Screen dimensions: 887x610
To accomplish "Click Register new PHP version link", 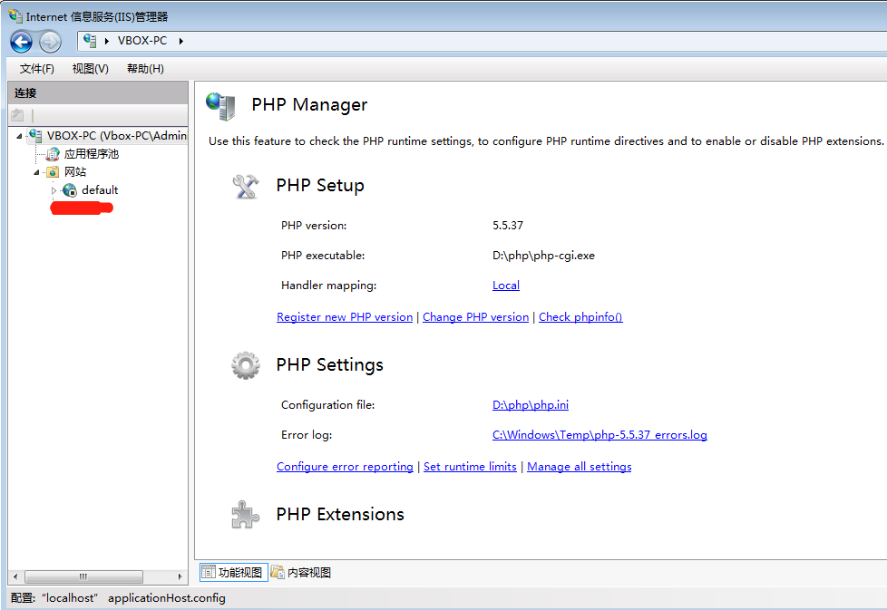I will pyautogui.click(x=345, y=317).
